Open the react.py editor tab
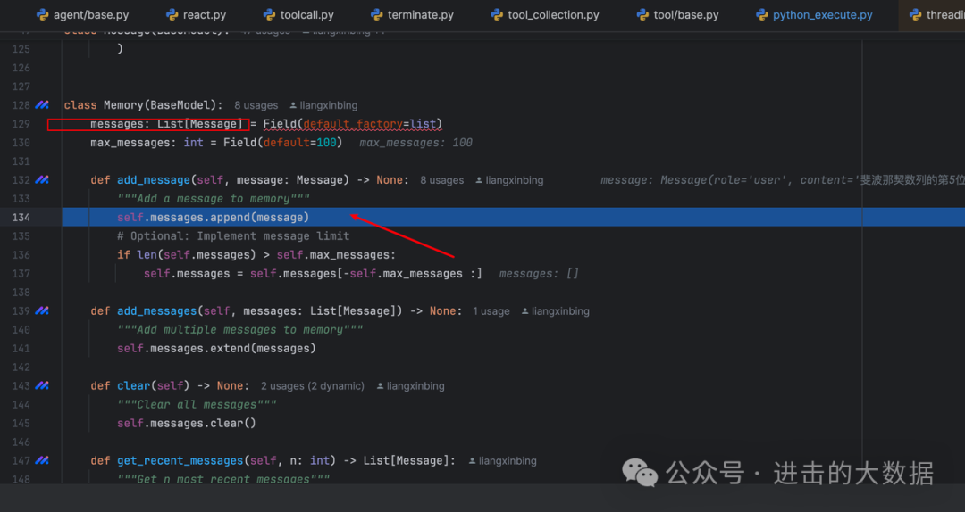 pyautogui.click(x=197, y=15)
